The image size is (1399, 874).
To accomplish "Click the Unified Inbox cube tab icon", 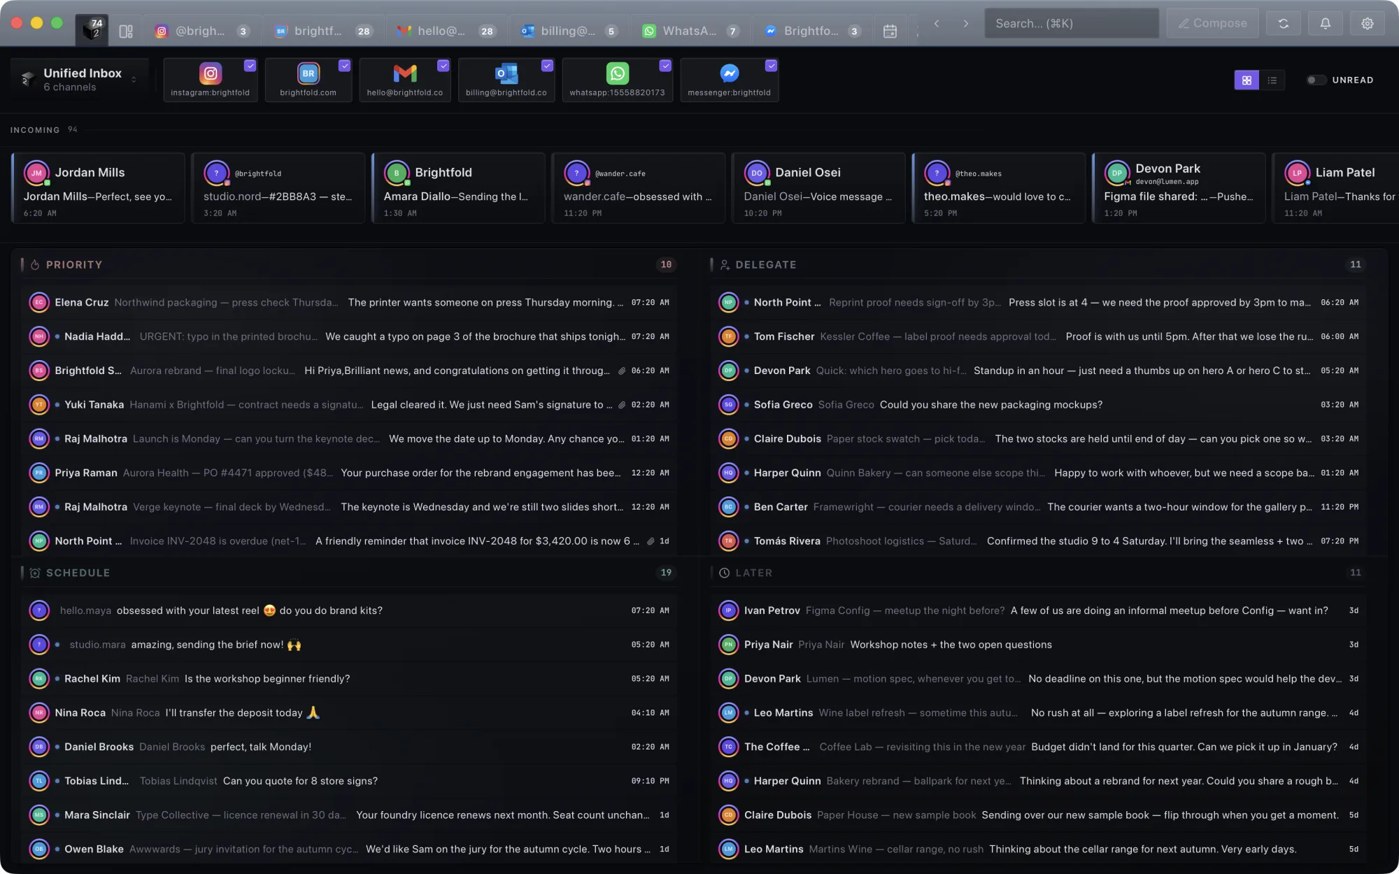I will 92,30.
